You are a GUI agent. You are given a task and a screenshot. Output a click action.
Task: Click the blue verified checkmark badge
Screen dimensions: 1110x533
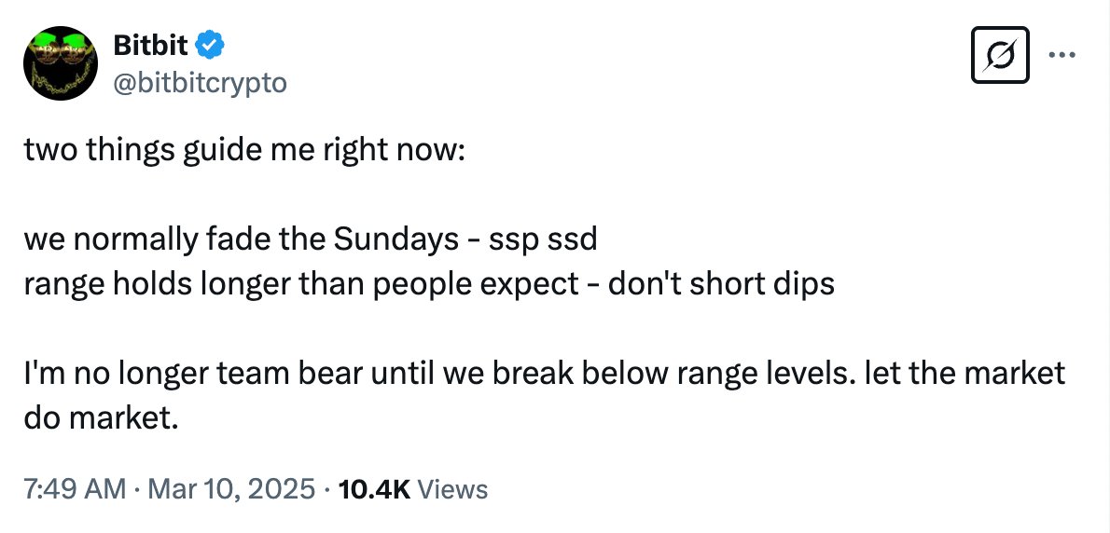(210, 46)
